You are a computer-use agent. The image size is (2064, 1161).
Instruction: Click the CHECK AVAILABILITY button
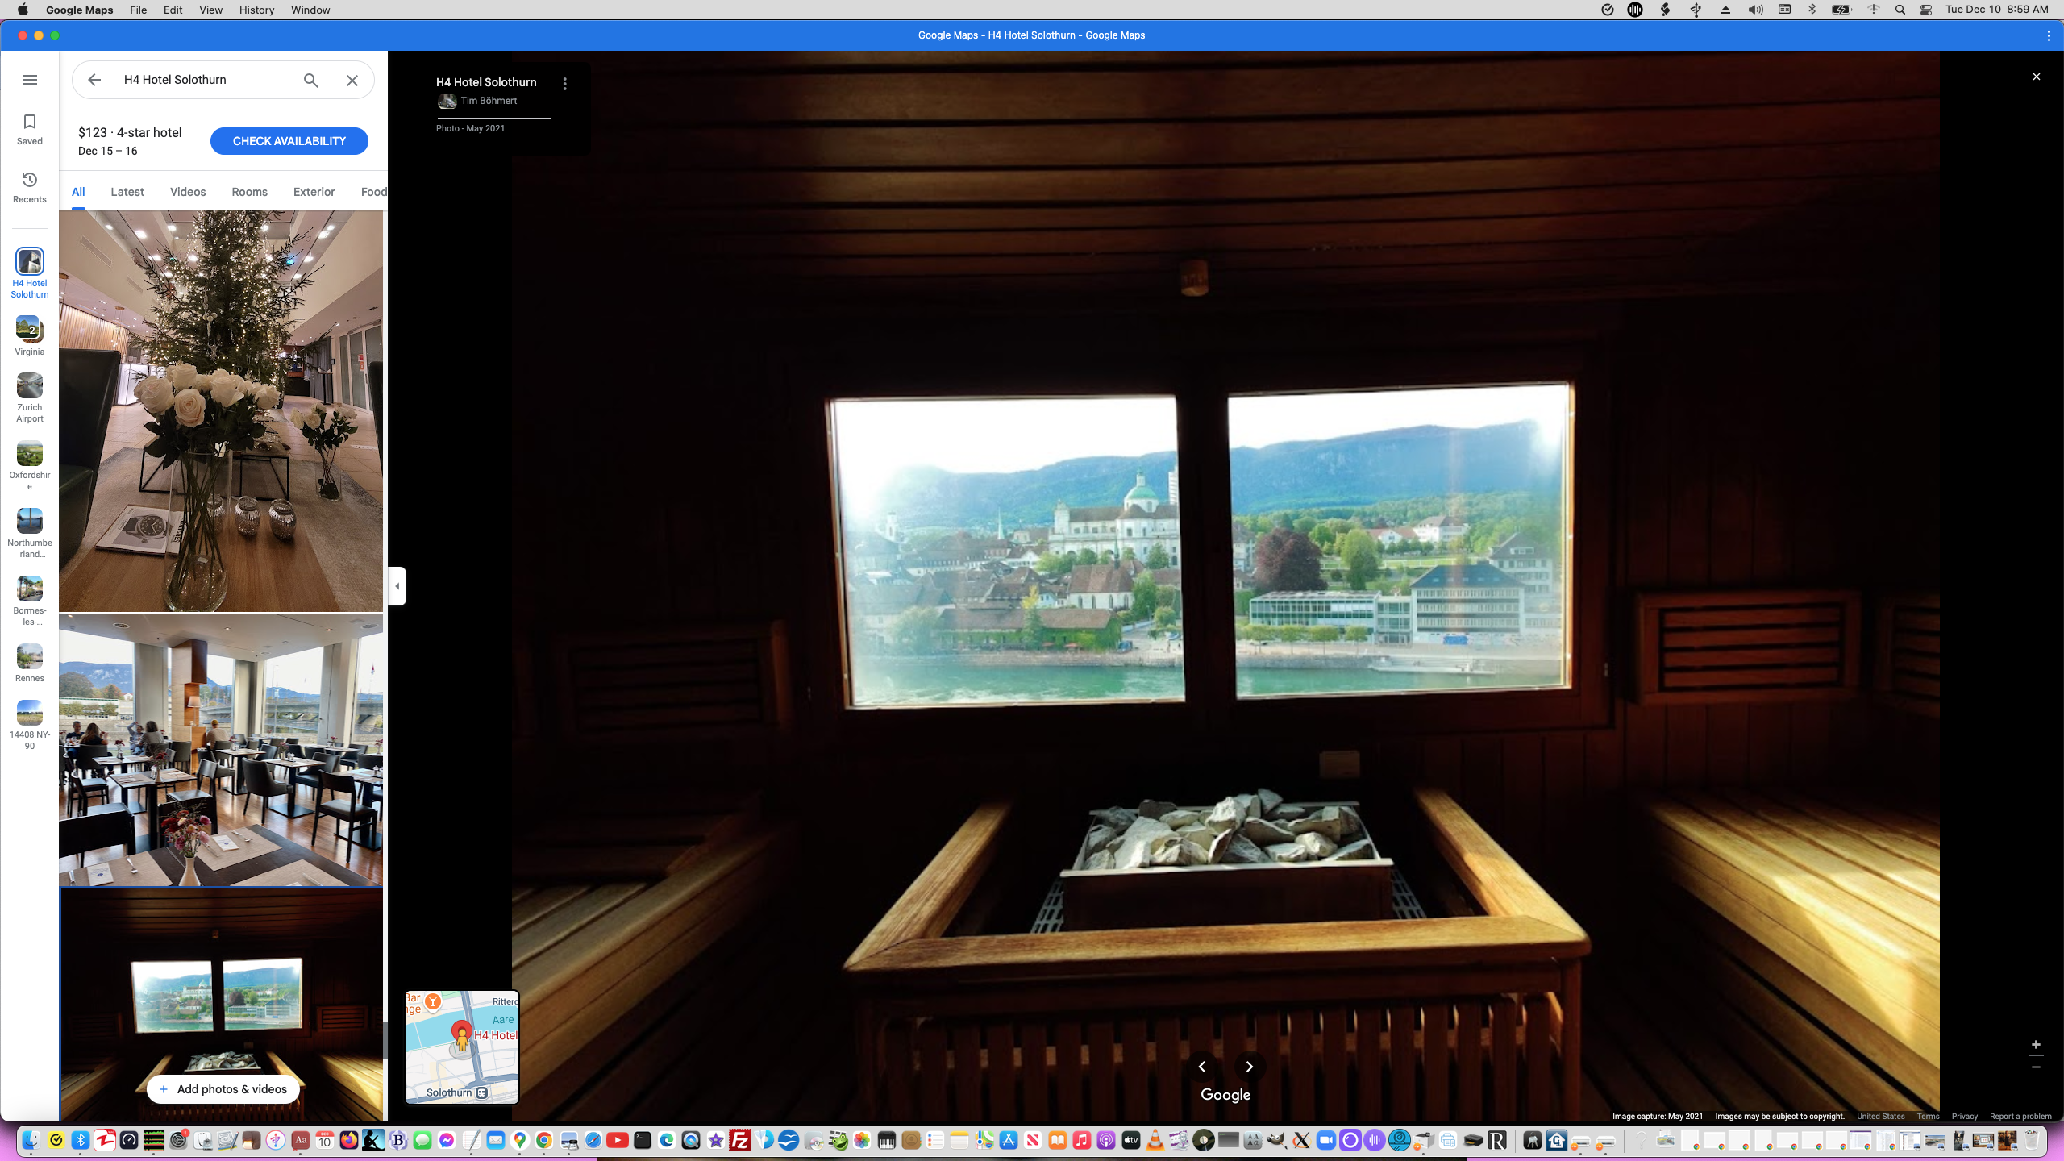pos(289,141)
